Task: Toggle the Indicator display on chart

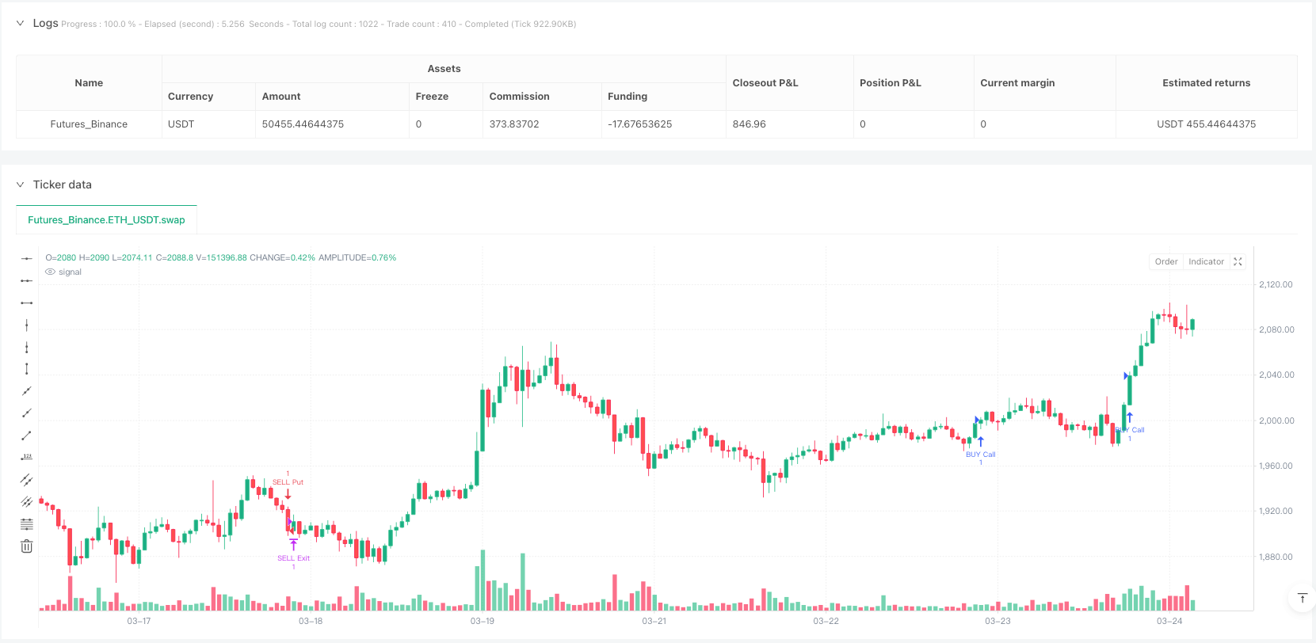Action: click(1206, 262)
